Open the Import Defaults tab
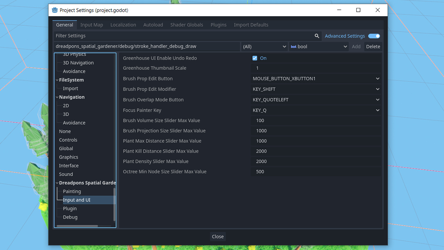This screenshot has width=444, height=250. pyautogui.click(x=251, y=25)
